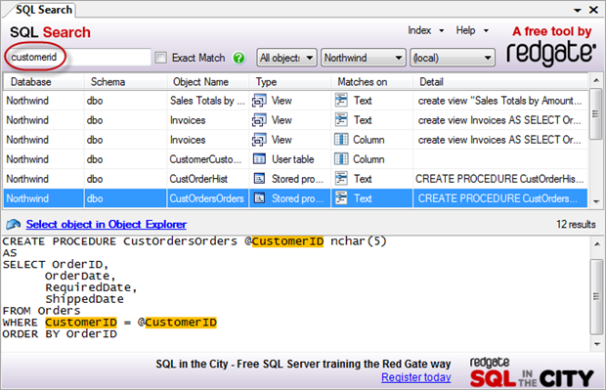Viewport: 606px width, 390px height.
Task: Select the Invoices row matching on Text
Action: tap(295, 120)
